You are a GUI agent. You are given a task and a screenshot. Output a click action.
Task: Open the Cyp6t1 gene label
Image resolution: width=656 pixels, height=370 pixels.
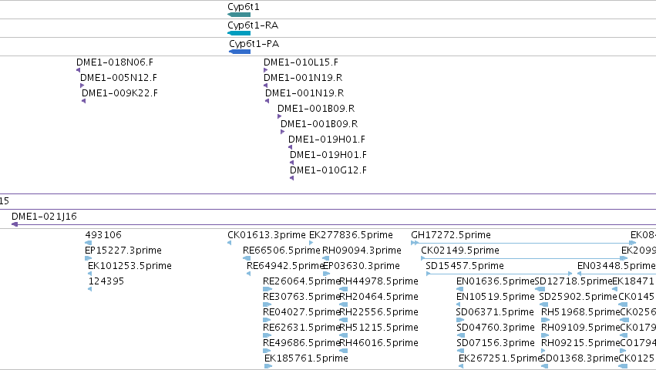[244, 7]
